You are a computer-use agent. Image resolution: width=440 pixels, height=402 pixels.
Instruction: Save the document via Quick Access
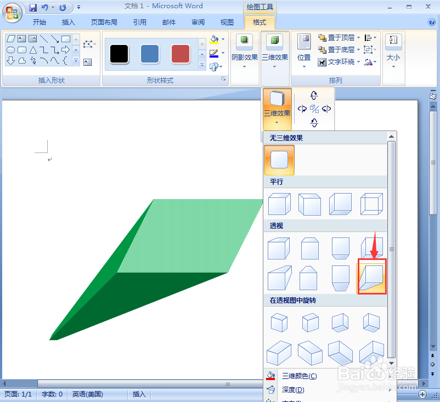(x=33, y=8)
